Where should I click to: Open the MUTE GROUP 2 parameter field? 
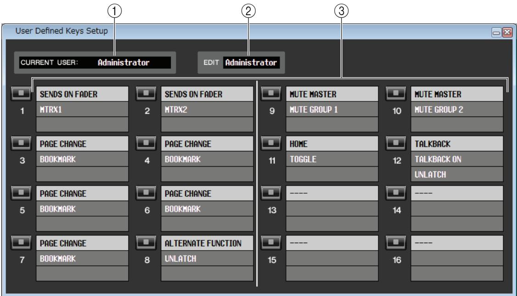click(x=457, y=109)
